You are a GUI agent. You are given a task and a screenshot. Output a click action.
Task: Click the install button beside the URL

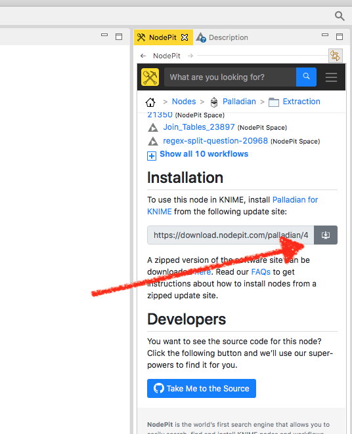click(326, 235)
